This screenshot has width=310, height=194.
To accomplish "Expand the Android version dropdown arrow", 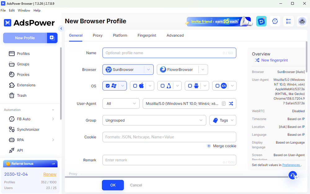I will (205, 86).
